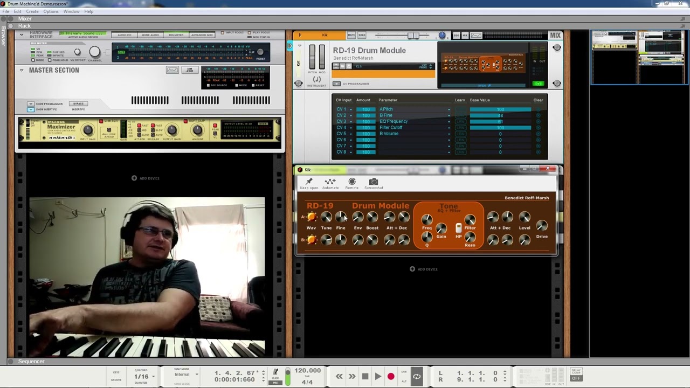690x388 pixels.
Task: Click the green power button on RD-19 device
Action: [538, 84]
